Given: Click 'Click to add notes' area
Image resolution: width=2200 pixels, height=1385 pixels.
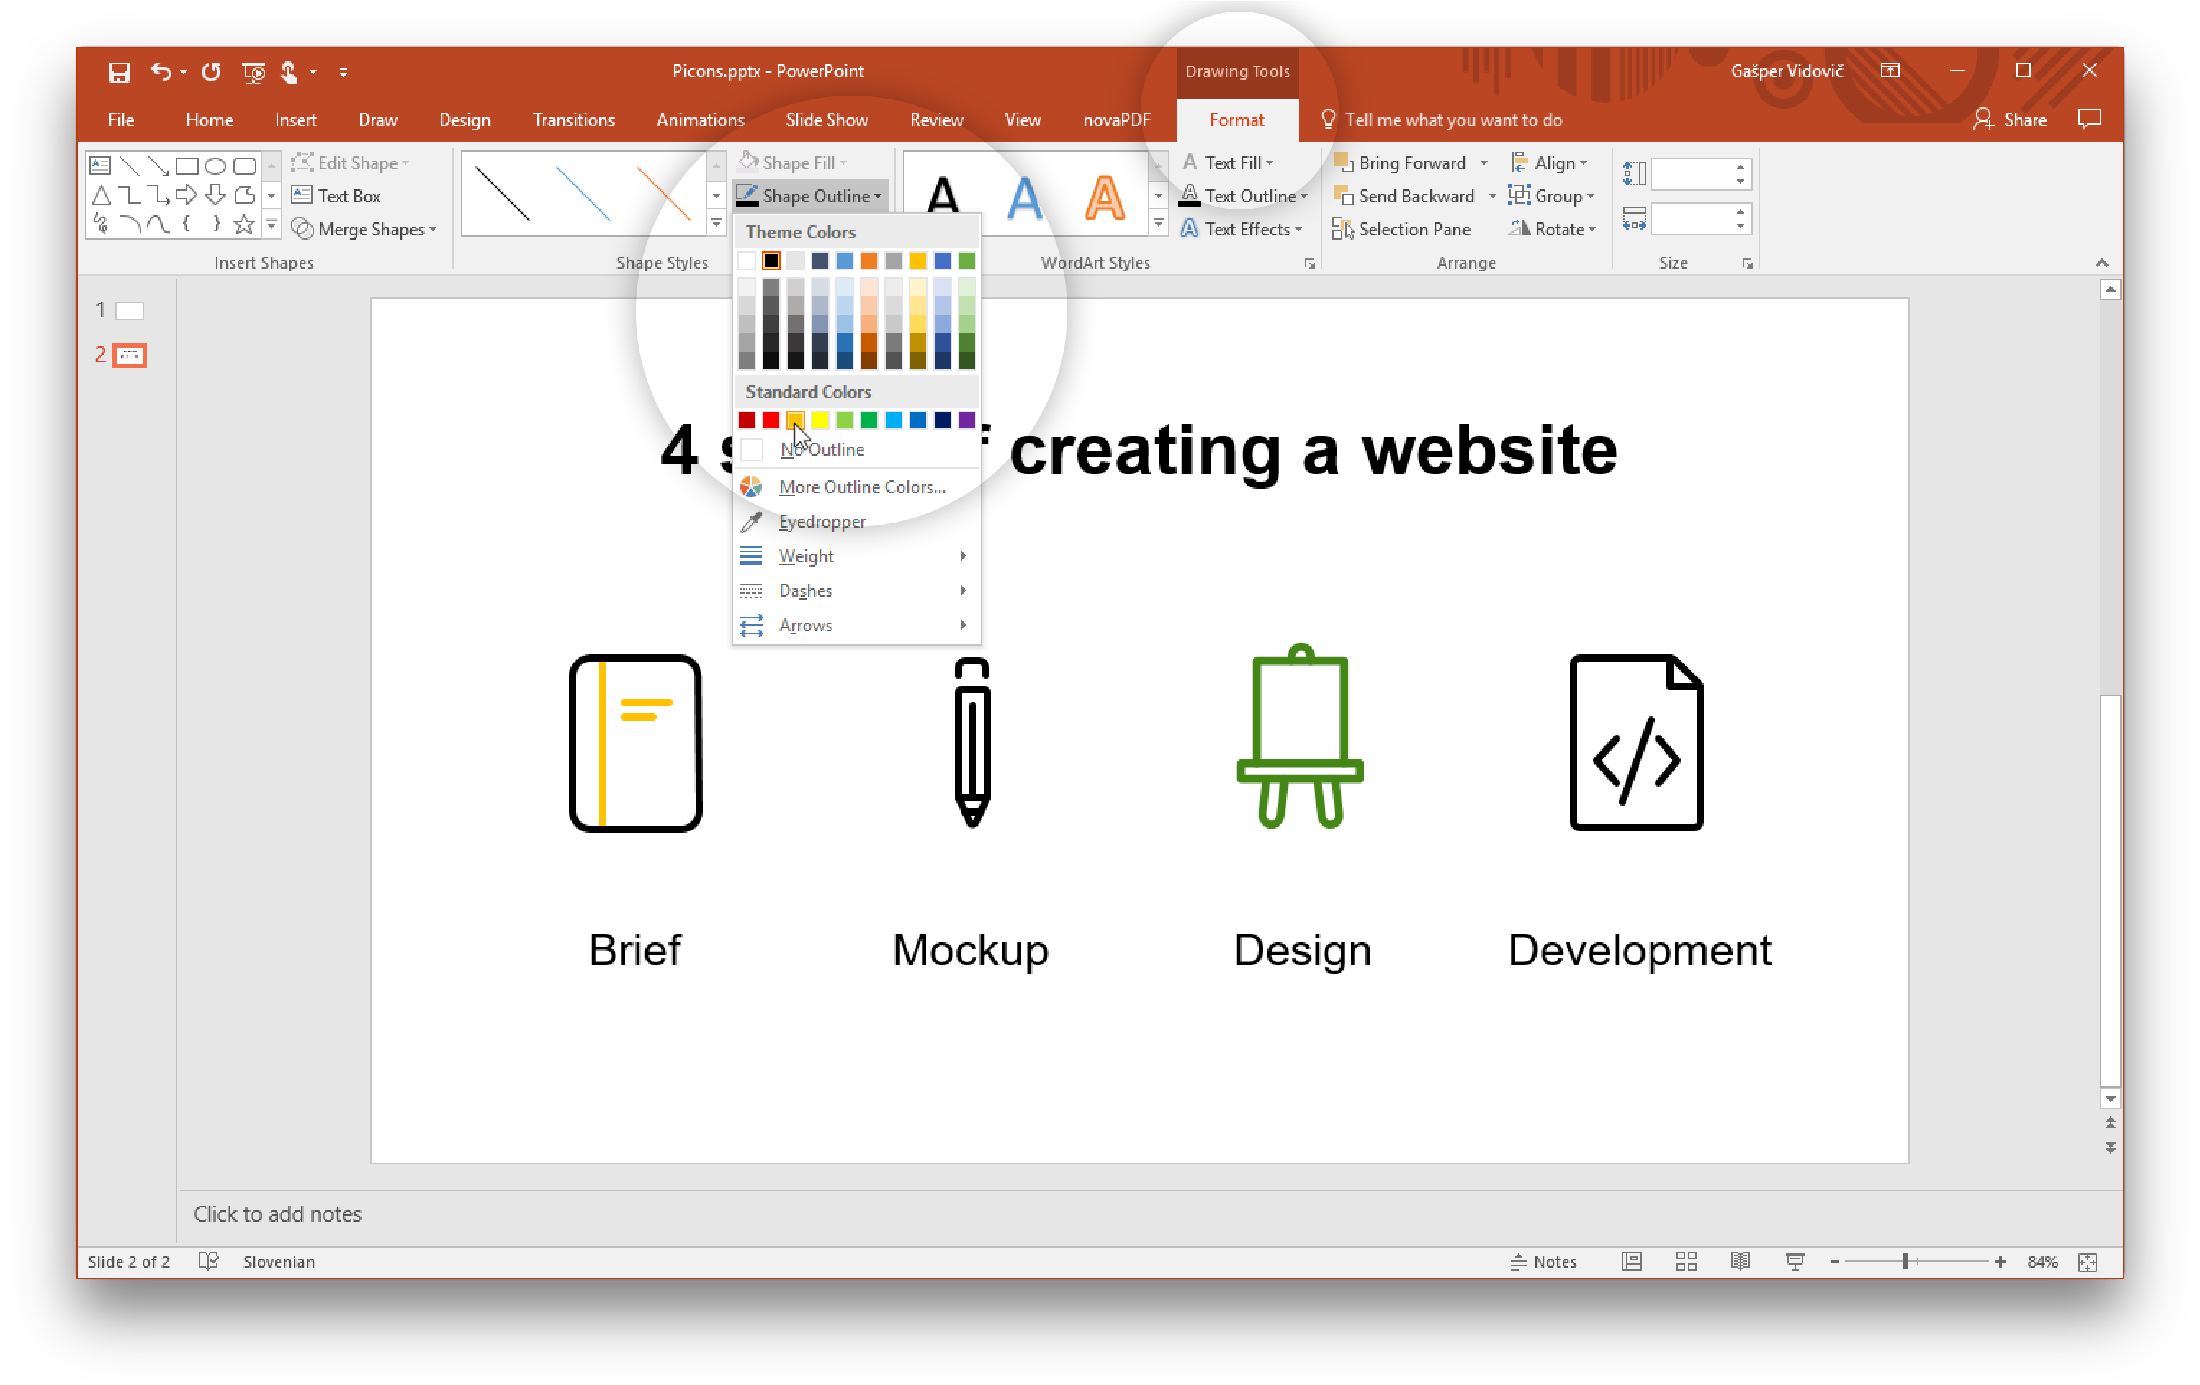Looking at the screenshot, I should coord(277,1214).
